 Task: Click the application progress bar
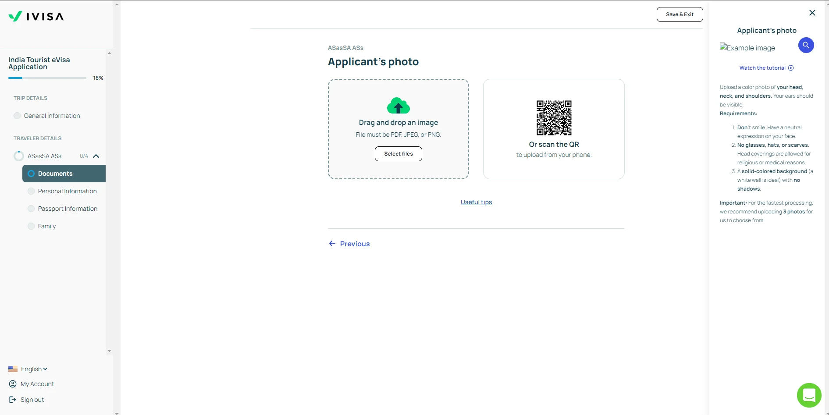[x=47, y=78]
